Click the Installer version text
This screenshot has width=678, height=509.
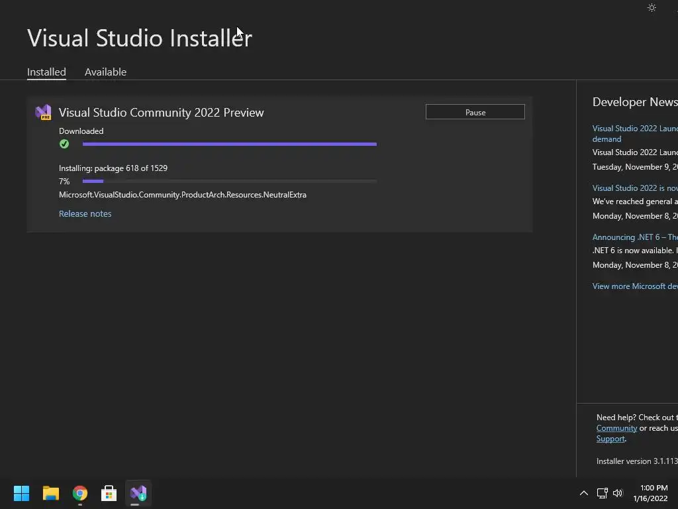pyautogui.click(x=637, y=461)
